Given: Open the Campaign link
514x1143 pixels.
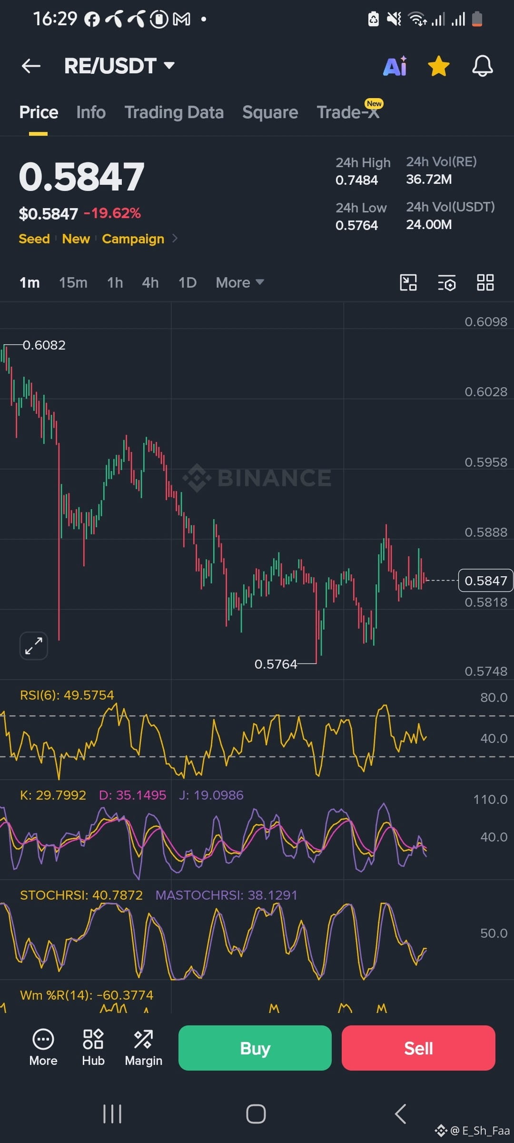Looking at the screenshot, I should (x=133, y=239).
